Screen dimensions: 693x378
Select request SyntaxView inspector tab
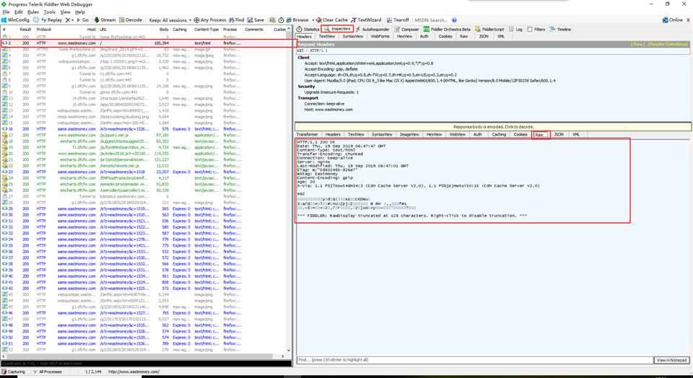(x=353, y=36)
